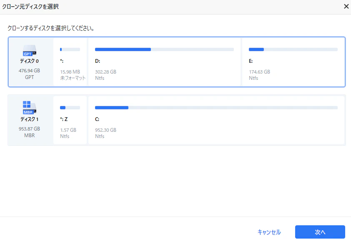Select the ディスク 0 label
This screenshot has height=244, width=351.
(x=29, y=61)
